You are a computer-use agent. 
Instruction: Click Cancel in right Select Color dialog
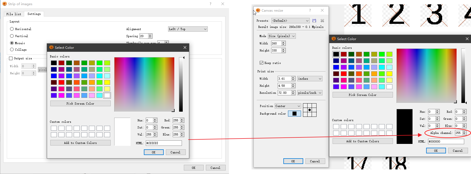click(458, 151)
